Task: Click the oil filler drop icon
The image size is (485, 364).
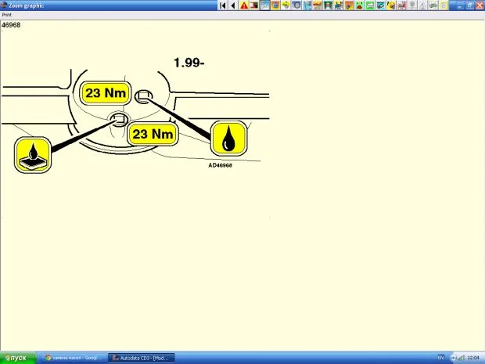Action: (228, 139)
